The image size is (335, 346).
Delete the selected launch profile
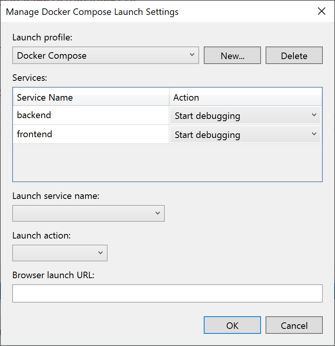click(294, 55)
